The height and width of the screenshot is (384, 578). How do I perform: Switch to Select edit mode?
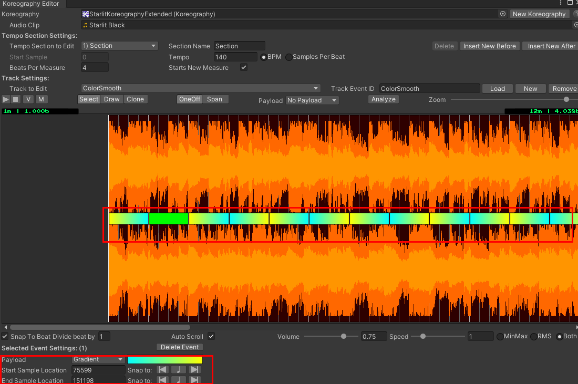click(x=89, y=99)
